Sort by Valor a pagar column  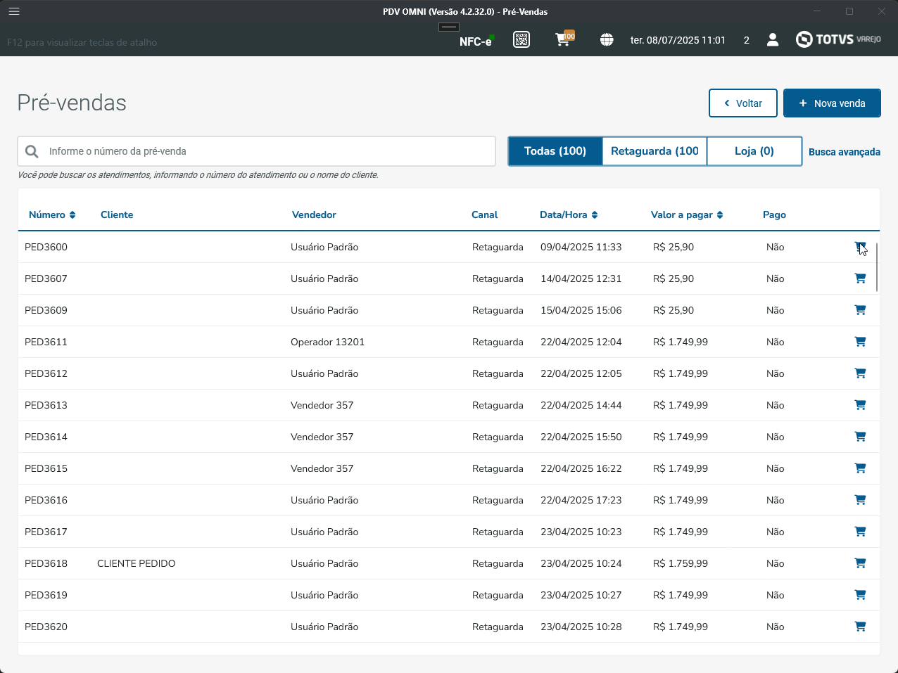[x=687, y=214]
